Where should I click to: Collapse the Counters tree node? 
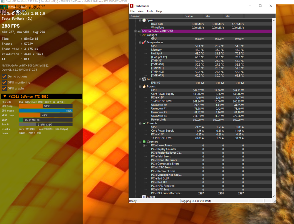pyautogui.click(x=140, y=142)
